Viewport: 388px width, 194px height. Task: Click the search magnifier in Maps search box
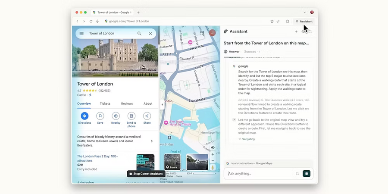pyautogui.click(x=139, y=33)
